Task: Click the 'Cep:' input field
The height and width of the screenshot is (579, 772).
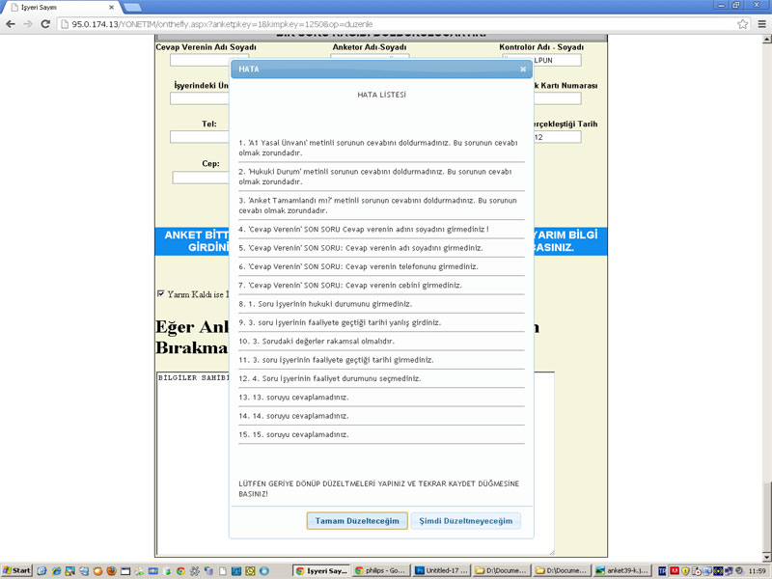Action: 201,178
